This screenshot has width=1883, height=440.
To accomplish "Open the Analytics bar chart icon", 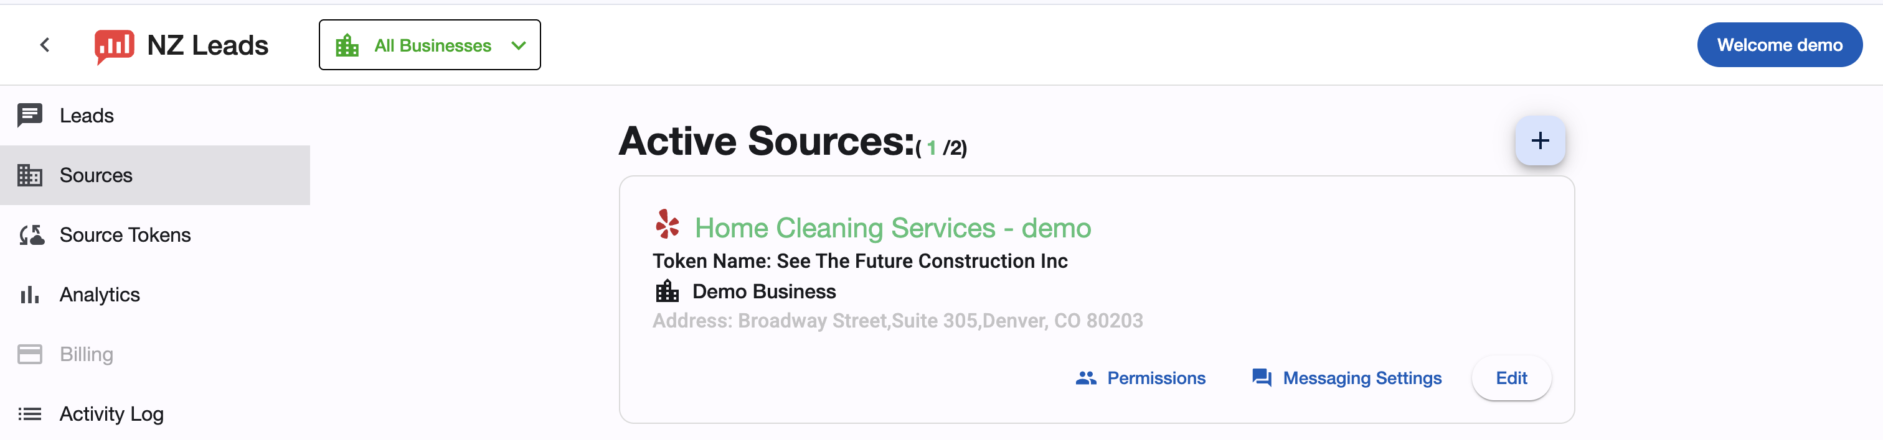I will click(x=30, y=294).
